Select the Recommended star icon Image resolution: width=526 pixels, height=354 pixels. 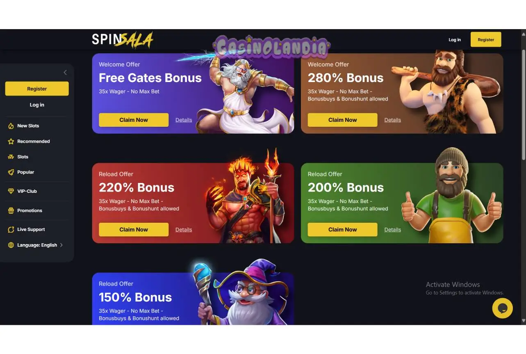pos(11,142)
